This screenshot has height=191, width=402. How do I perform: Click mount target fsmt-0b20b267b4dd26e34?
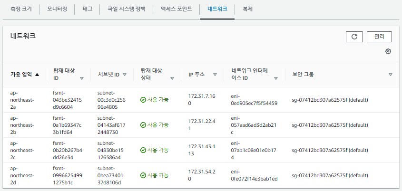(x=68, y=150)
